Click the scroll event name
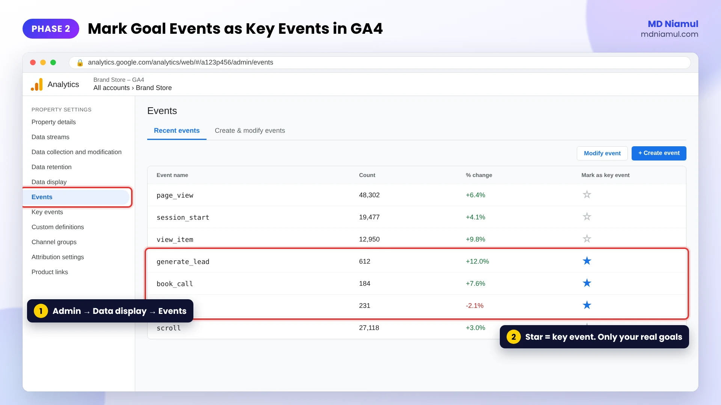Viewport: 721px width, 405px height. pyautogui.click(x=169, y=328)
